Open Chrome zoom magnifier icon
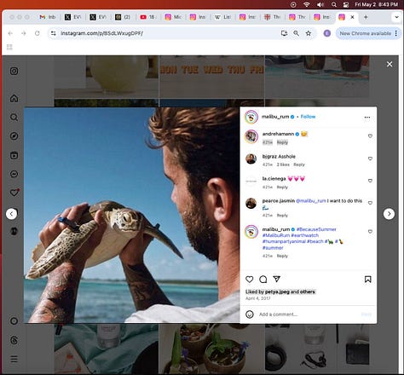 click(296, 33)
